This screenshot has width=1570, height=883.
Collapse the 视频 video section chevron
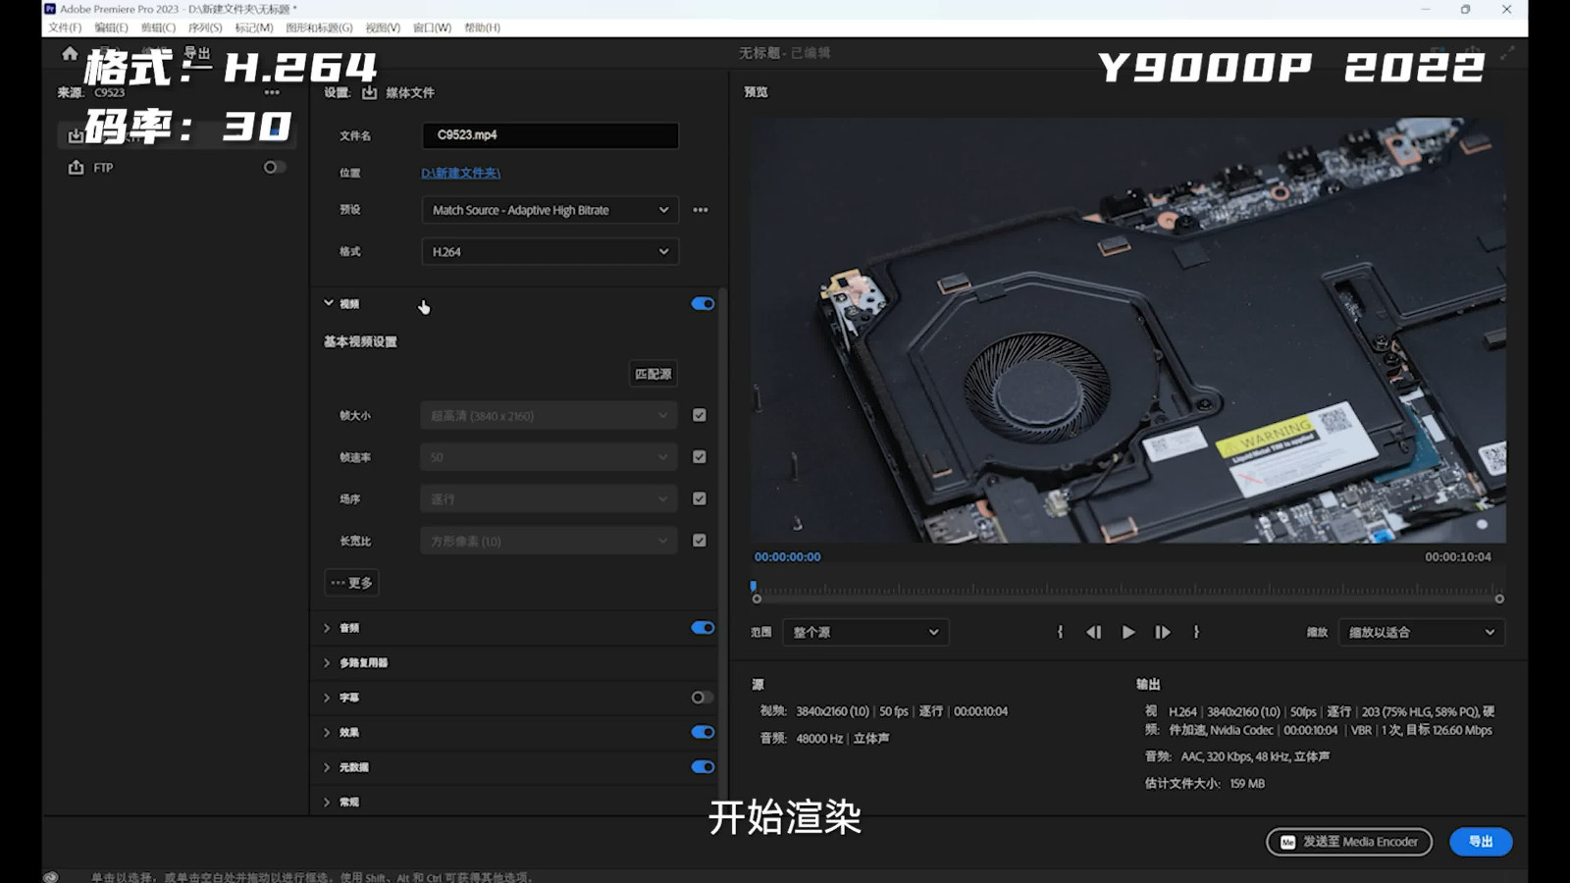(x=329, y=303)
